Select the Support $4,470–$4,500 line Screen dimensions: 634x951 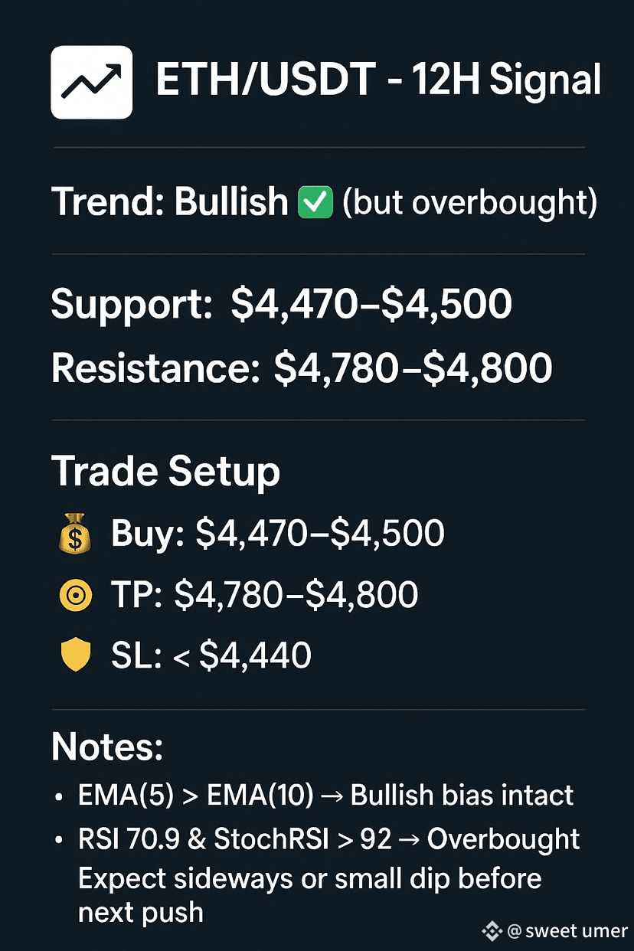[x=281, y=305]
